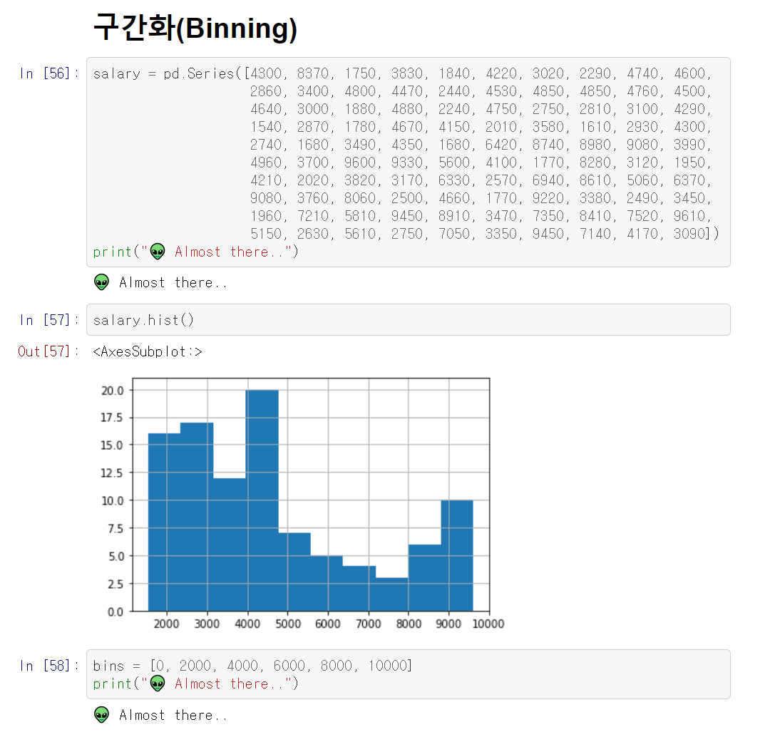775x732 pixels.
Task: Click the value 8370 in first Series row
Action: coord(313,73)
